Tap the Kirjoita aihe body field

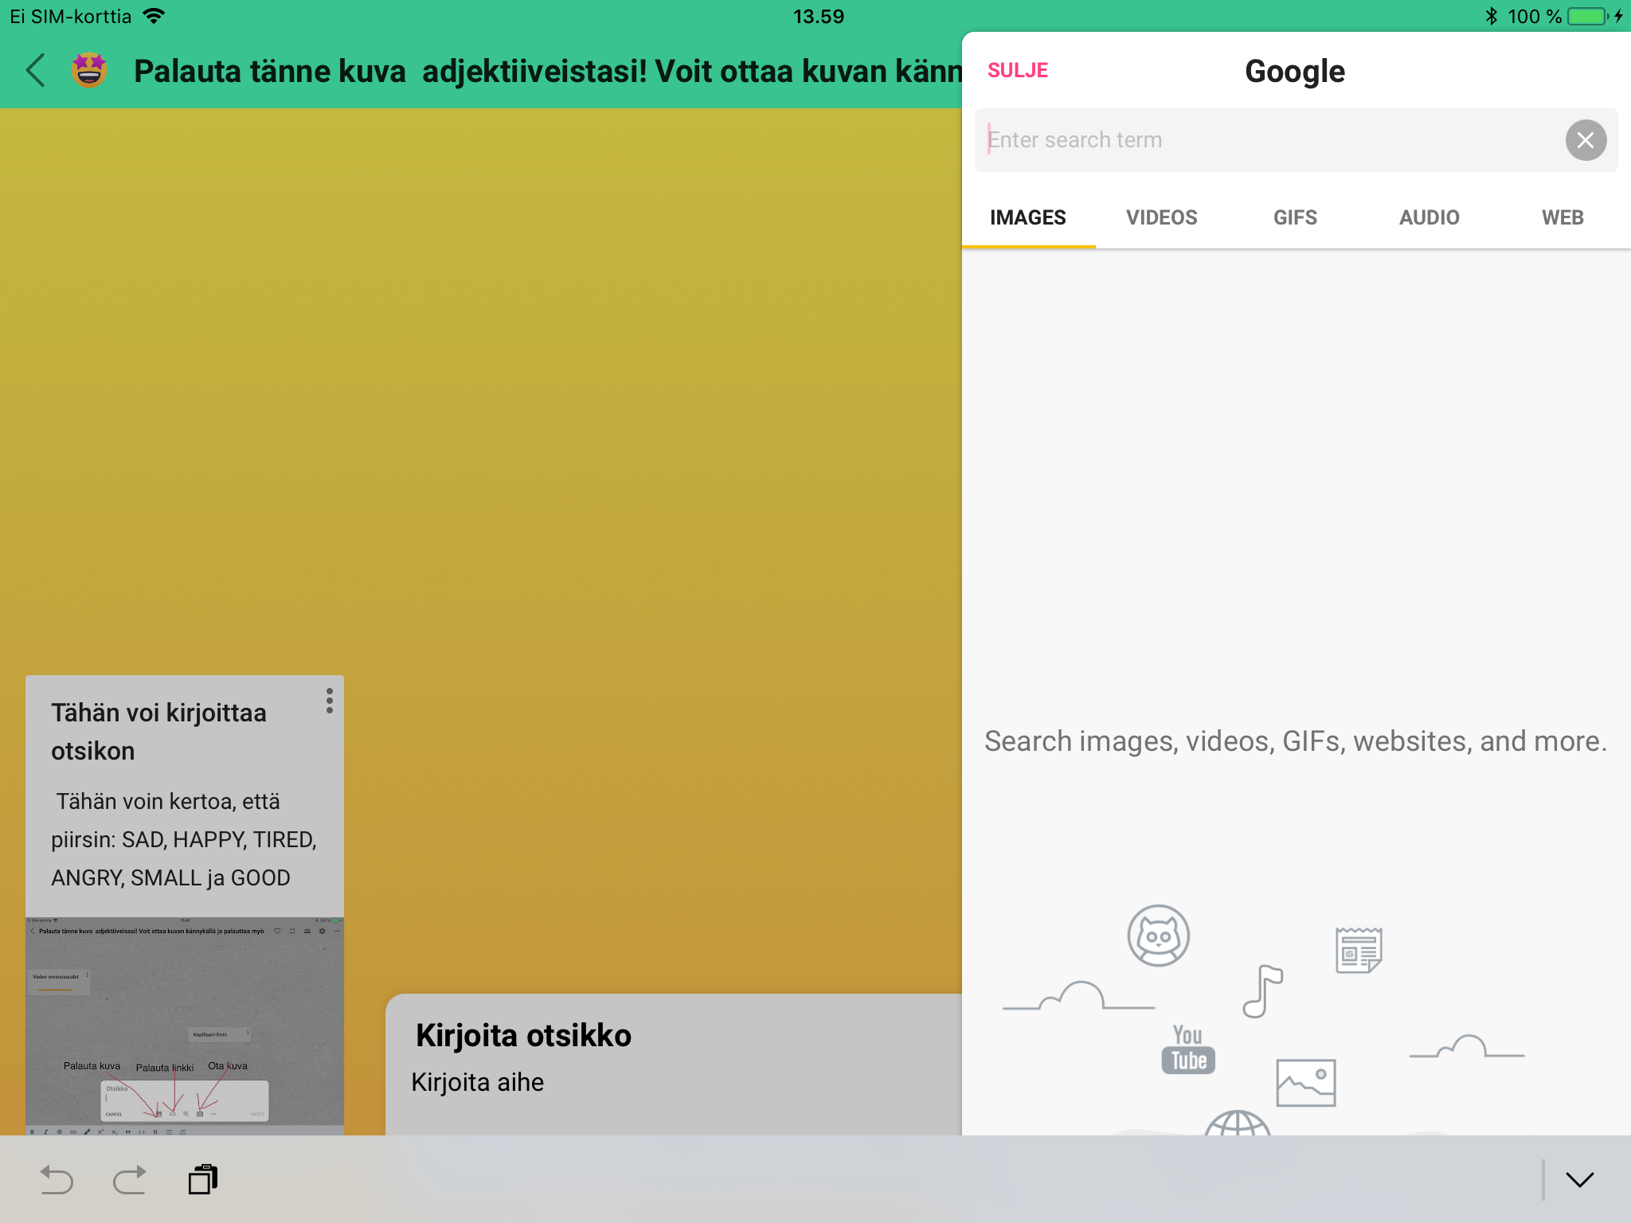pos(478,1083)
